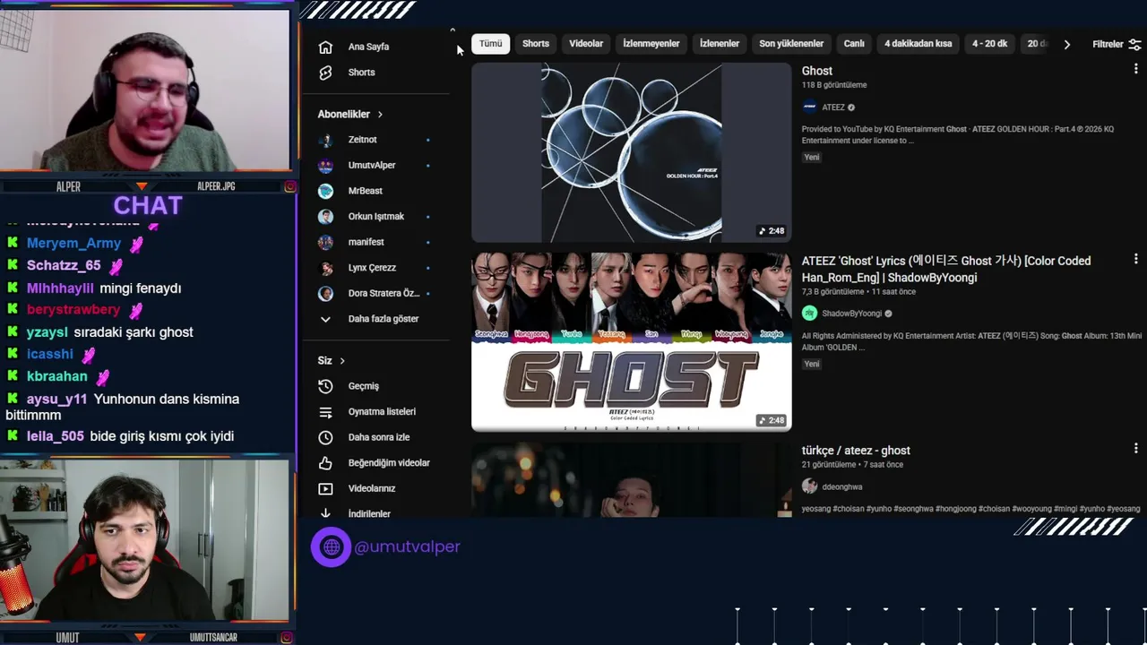The width and height of the screenshot is (1147, 645).
Task: Select the Son yüklenenler filter chip
Action: (x=791, y=44)
